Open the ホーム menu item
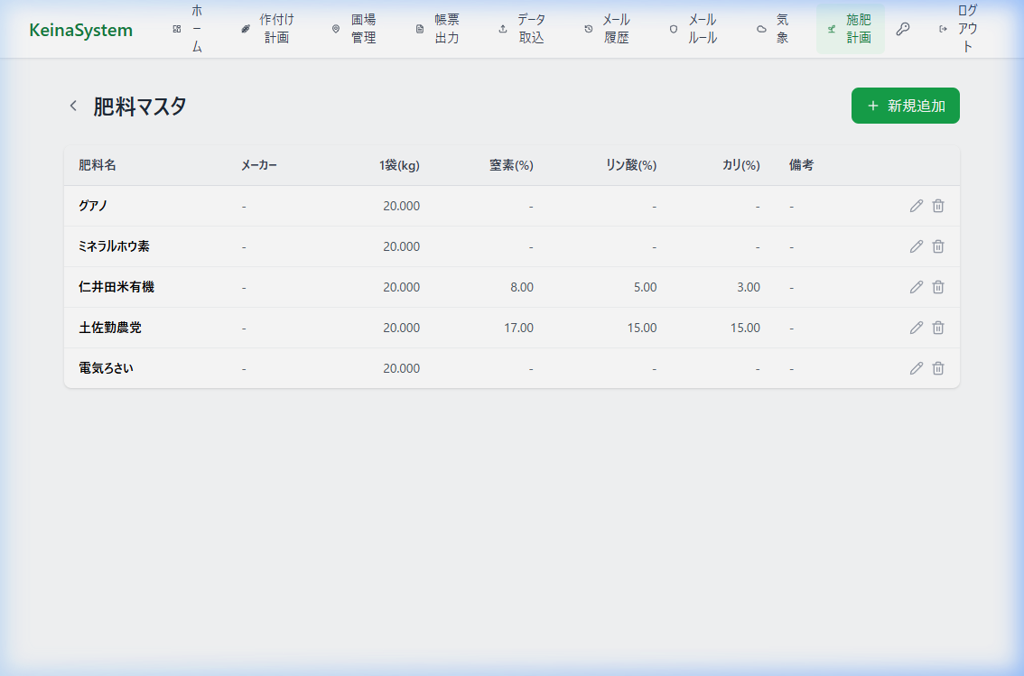 point(189,29)
